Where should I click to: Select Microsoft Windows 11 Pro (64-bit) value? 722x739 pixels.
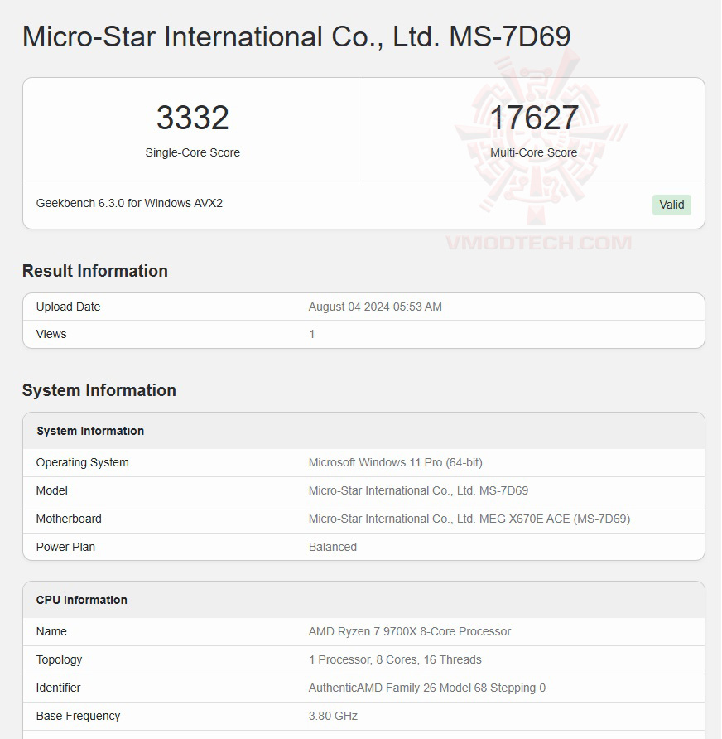[396, 462]
